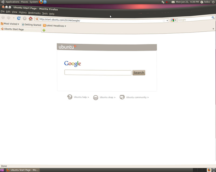Screen dimensions: 216x172
Task: Open a new tab with the plus icon
Action: [x=44, y=30]
